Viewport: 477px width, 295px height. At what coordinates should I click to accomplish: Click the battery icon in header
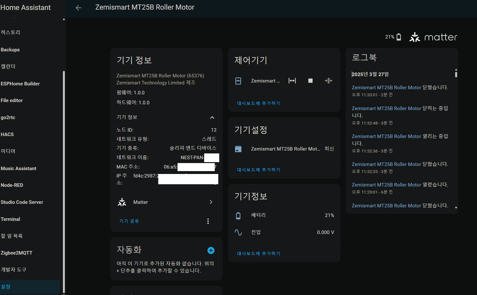(x=399, y=37)
